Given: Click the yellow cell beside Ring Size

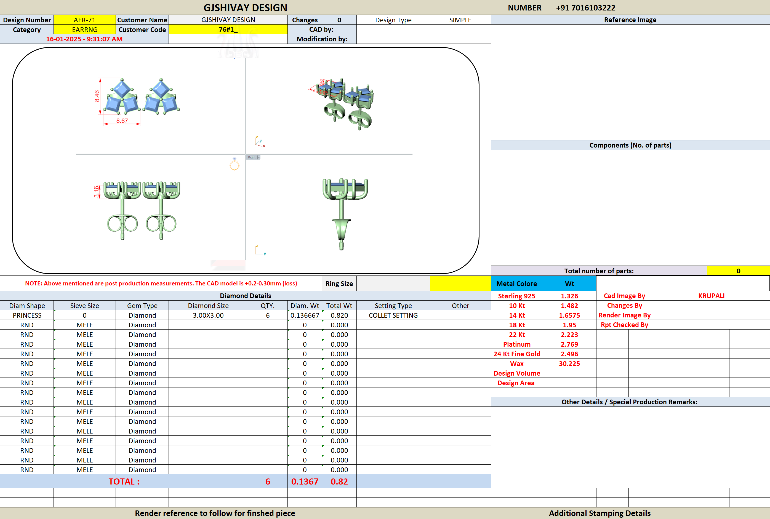Looking at the screenshot, I should pos(460,284).
